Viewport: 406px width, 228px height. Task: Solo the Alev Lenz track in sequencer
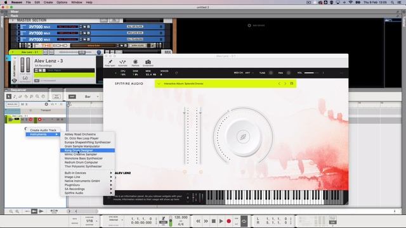[26, 120]
